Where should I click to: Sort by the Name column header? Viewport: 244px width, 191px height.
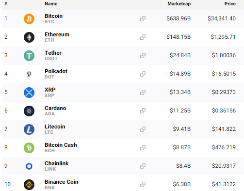point(51,4)
